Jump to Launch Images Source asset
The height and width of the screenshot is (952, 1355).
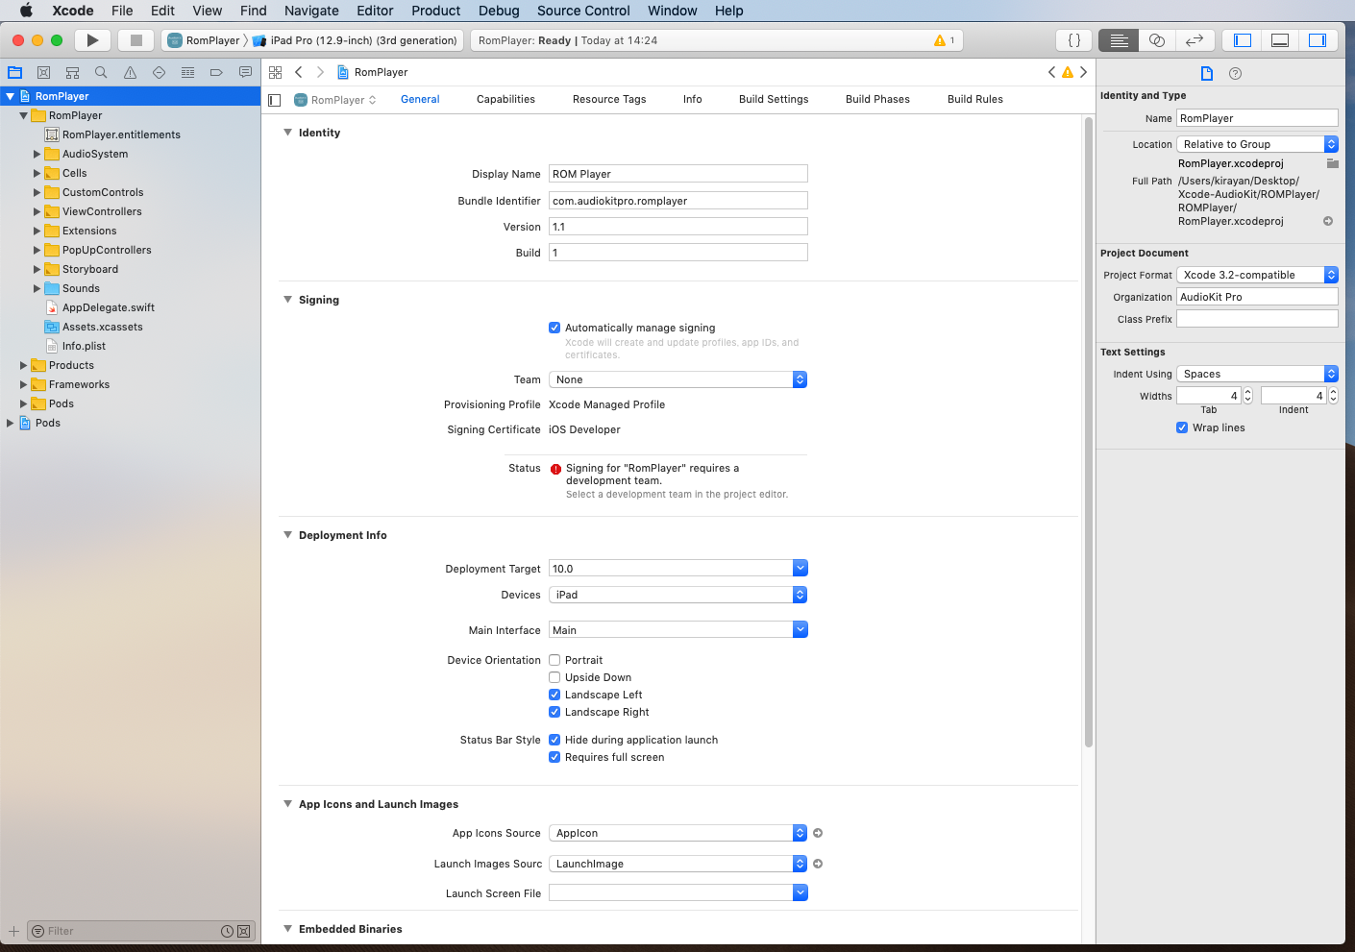click(x=818, y=864)
